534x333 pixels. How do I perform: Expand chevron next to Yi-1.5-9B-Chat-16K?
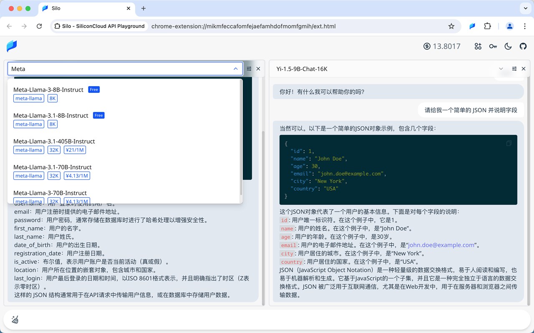pyautogui.click(x=501, y=69)
